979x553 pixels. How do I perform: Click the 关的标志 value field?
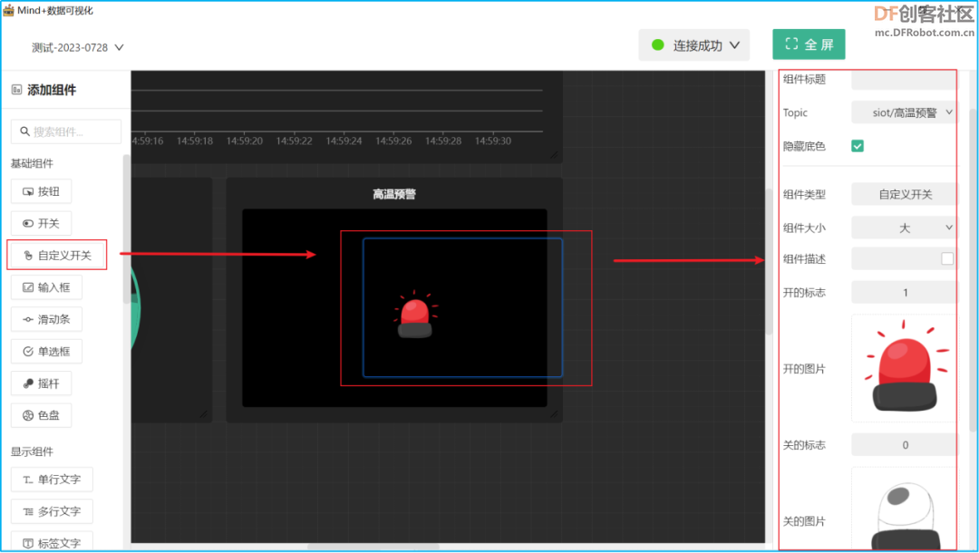click(904, 445)
